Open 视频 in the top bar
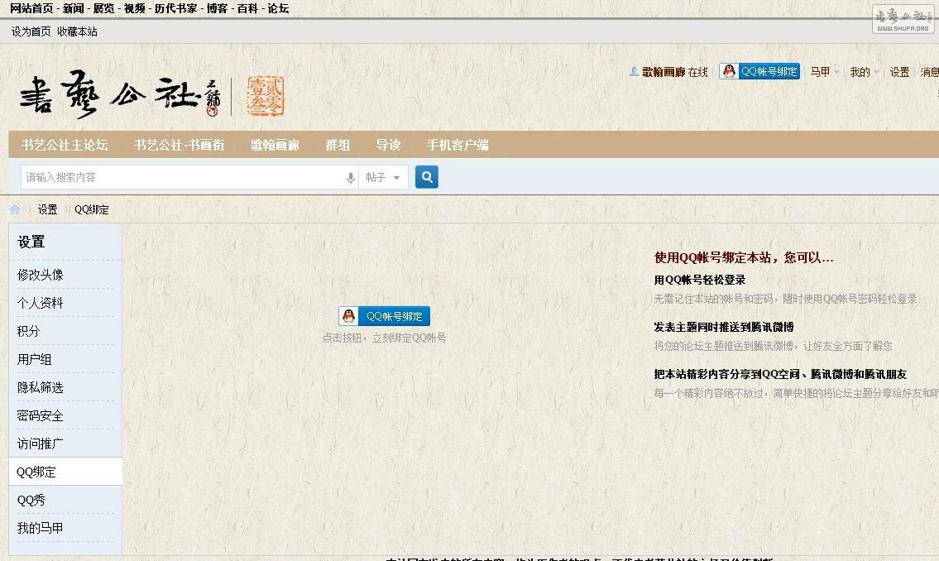 point(134,8)
